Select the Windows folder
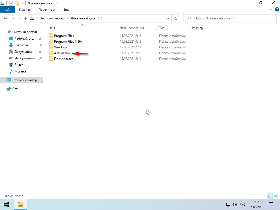280x210 pixels. click(x=61, y=47)
